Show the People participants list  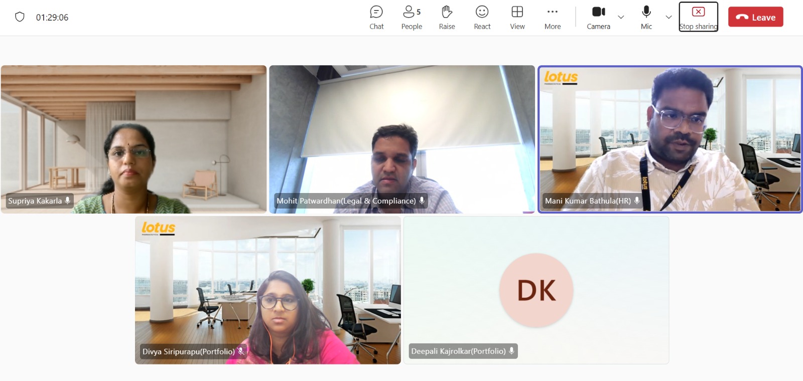[412, 18]
